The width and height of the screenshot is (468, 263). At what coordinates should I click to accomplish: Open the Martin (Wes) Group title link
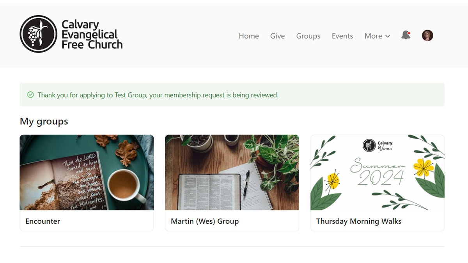[x=205, y=221]
